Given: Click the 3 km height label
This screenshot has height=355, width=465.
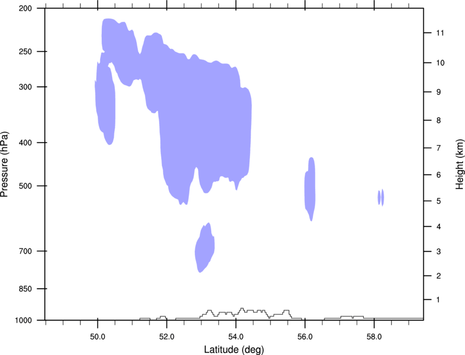Looking at the screenshot, I should [439, 252].
